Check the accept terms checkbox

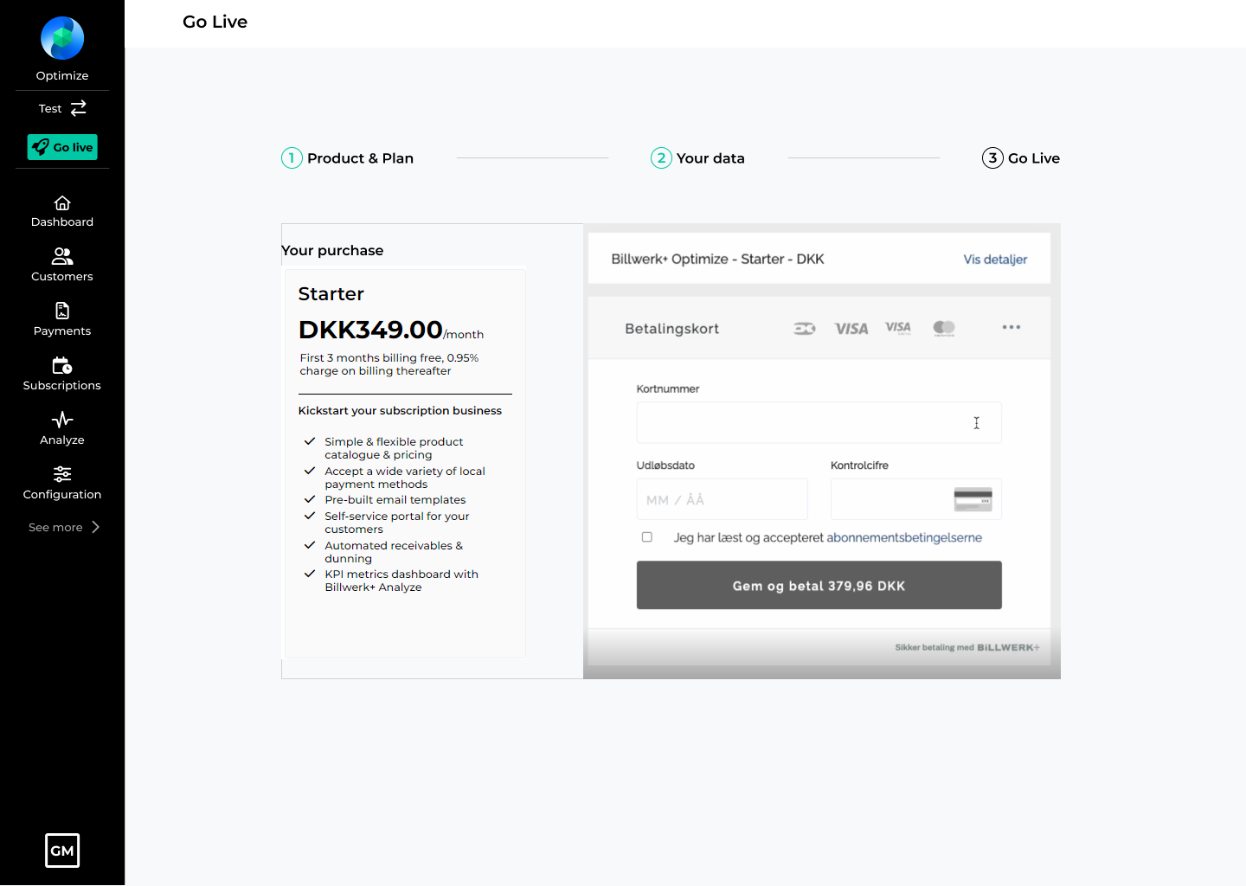point(647,537)
